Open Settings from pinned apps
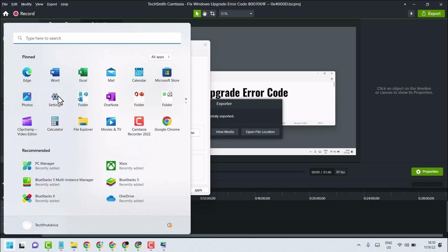 tap(55, 99)
